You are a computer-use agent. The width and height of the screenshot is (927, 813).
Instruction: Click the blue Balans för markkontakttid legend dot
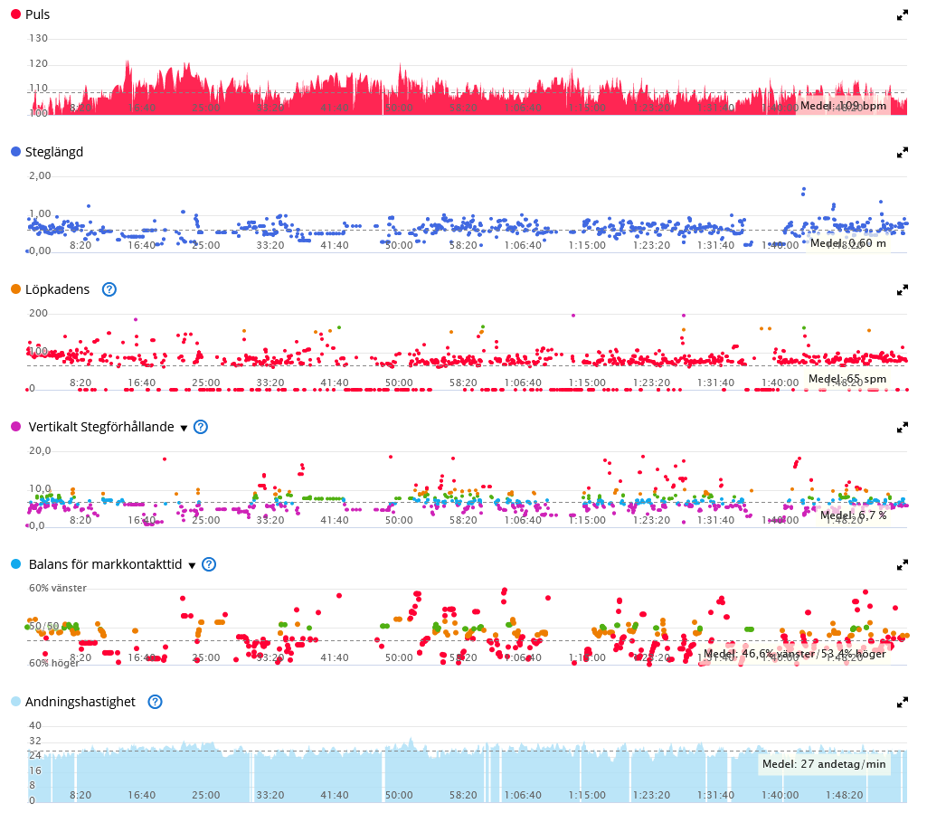pos(16,563)
